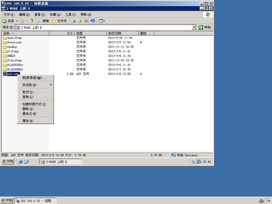The width and height of the screenshot is (272, 204).
Task: Select 复制 (Copy) from the context menu
Action: tap(28, 97)
